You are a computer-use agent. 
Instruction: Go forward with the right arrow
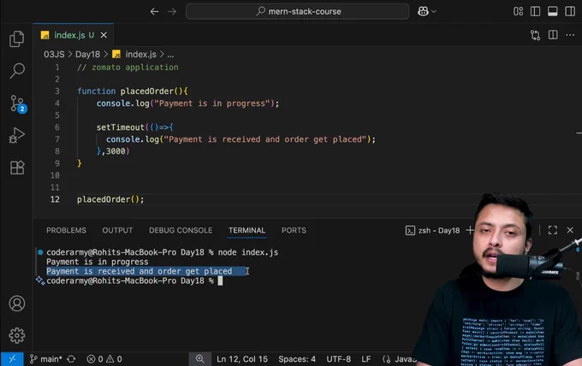(172, 11)
